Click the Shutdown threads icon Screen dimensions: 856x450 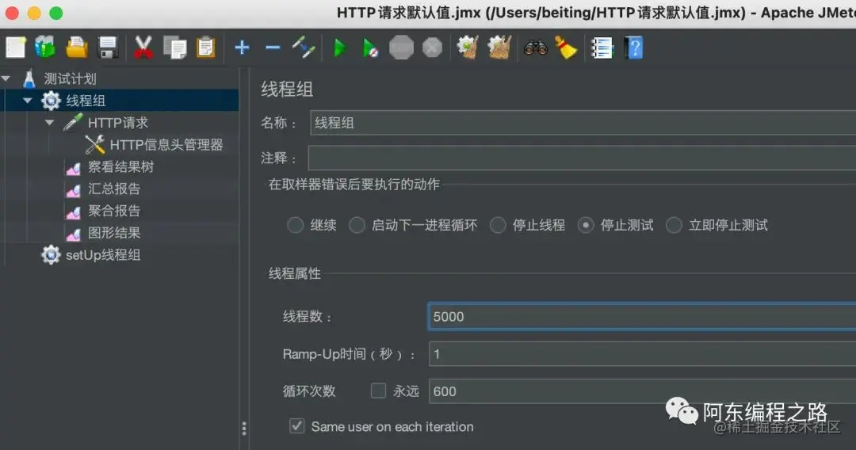point(432,48)
